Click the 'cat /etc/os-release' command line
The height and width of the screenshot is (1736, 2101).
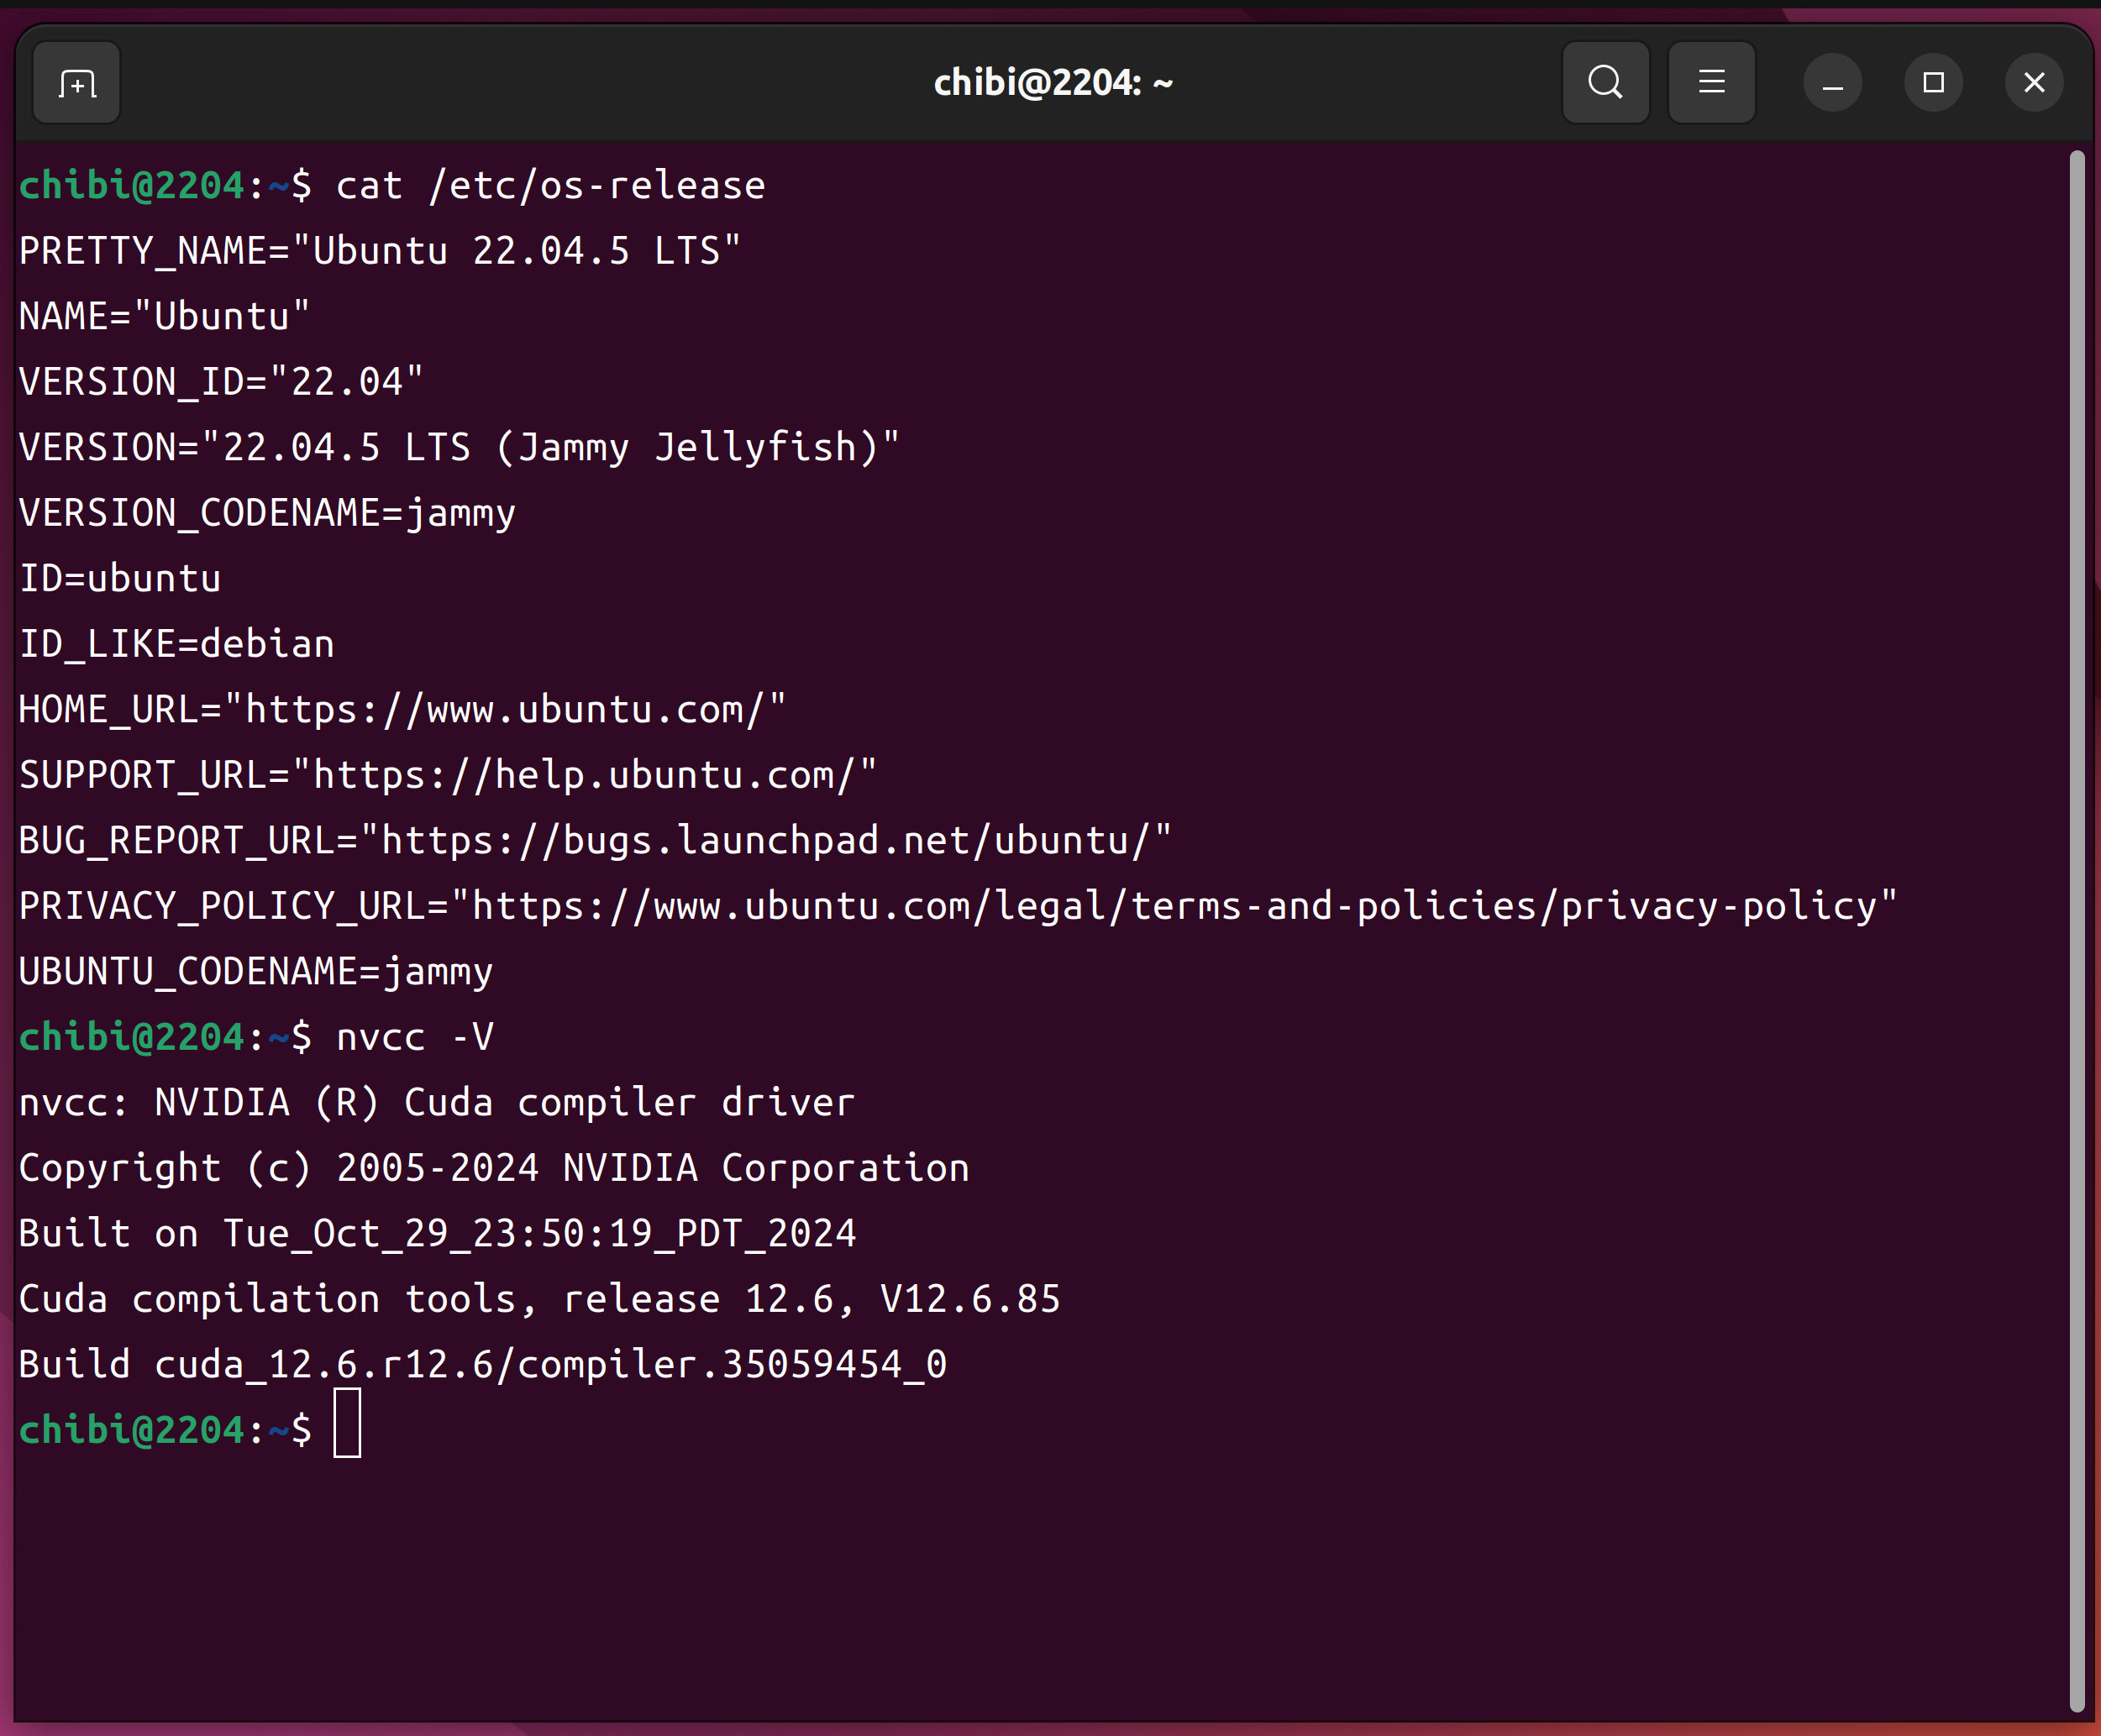[x=550, y=186]
